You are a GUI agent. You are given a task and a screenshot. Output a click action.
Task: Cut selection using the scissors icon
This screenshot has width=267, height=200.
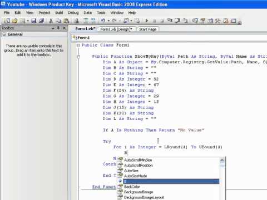pyautogui.click(x=51, y=21)
